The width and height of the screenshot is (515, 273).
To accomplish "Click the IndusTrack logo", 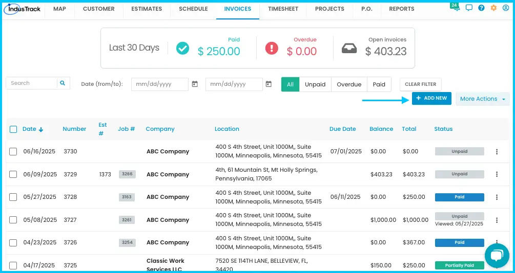I will click(x=22, y=9).
